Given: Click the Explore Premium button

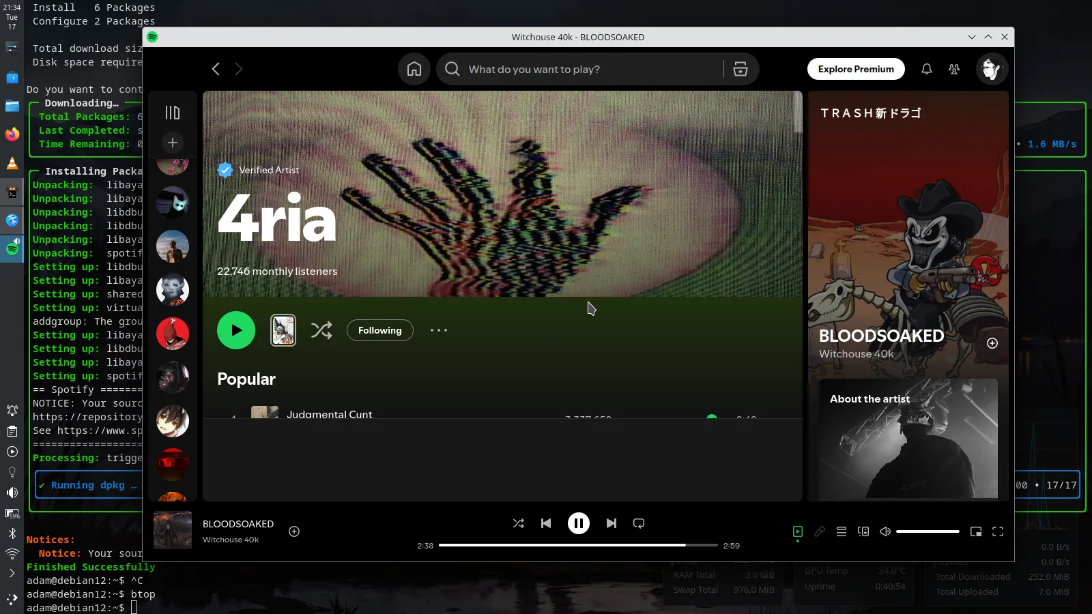Looking at the screenshot, I should click(856, 69).
